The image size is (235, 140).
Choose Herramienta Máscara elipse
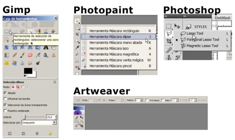click(118, 36)
